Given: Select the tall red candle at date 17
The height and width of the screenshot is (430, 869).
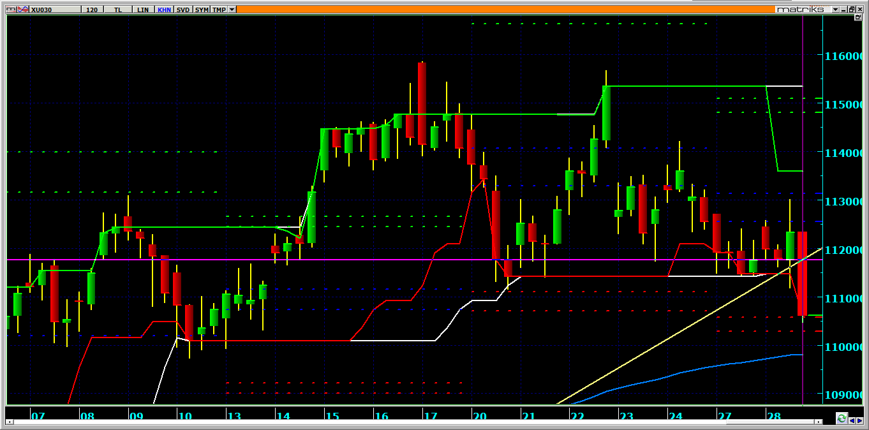Looking at the screenshot, I should (x=422, y=104).
